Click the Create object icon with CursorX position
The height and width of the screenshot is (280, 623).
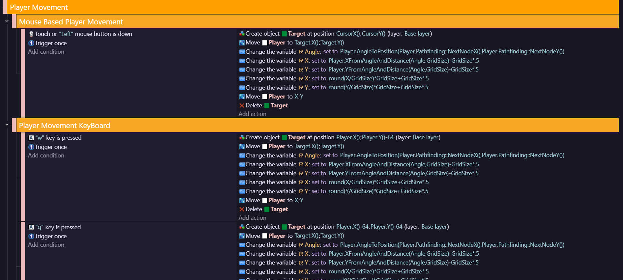(242, 34)
